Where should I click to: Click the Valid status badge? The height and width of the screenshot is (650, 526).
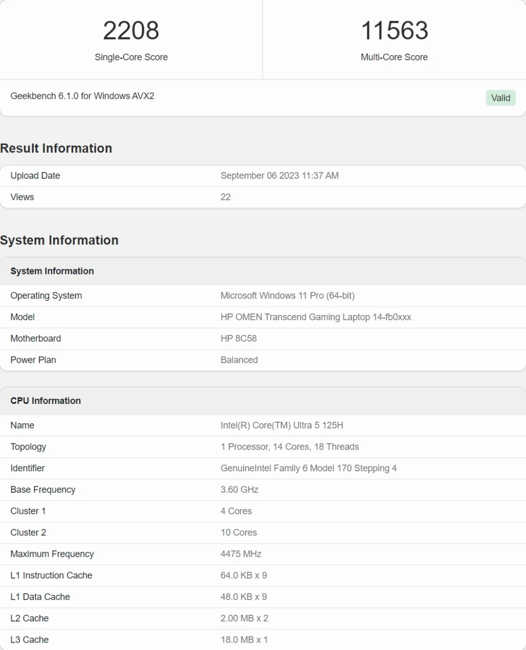pyautogui.click(x=500, y=98)
